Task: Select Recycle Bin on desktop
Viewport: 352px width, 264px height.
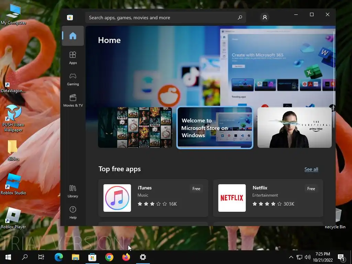Action: coord(335,219)
